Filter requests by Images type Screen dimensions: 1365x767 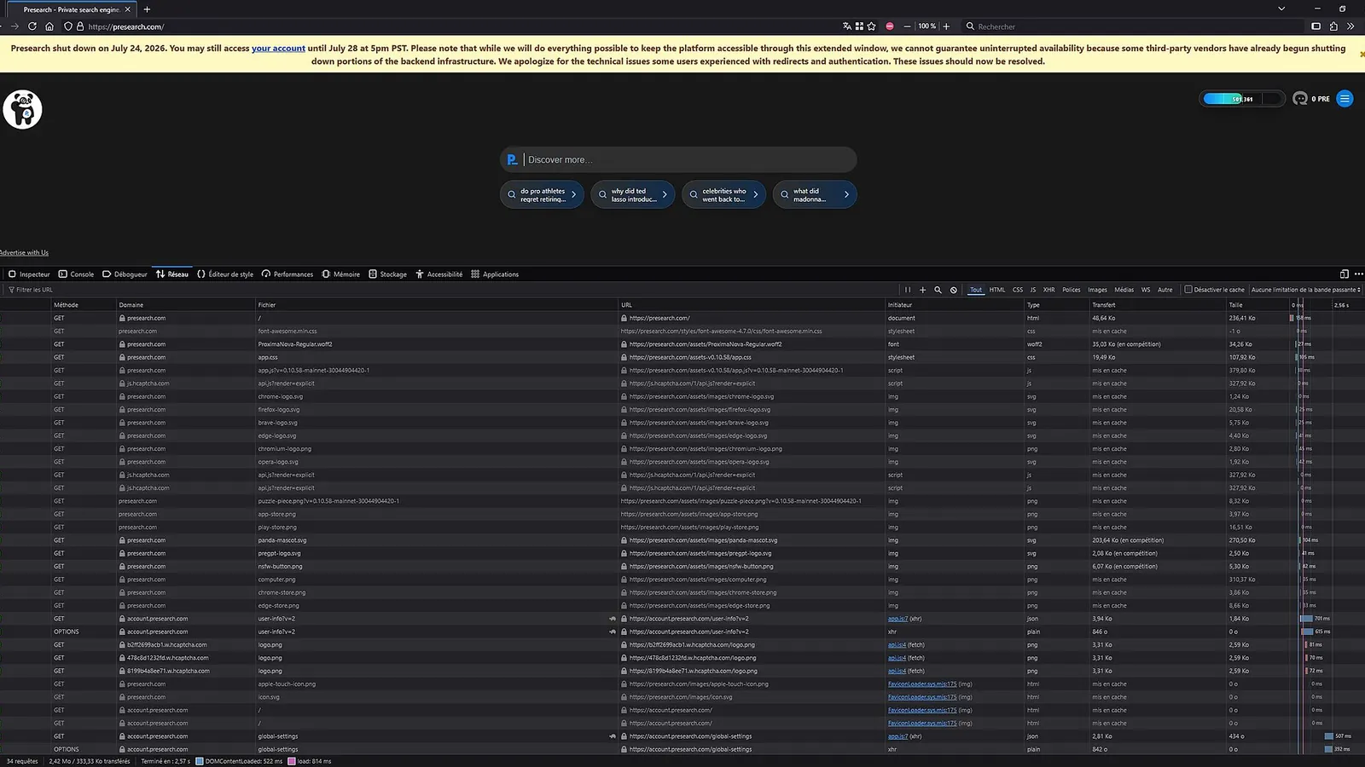point(1097,290)
